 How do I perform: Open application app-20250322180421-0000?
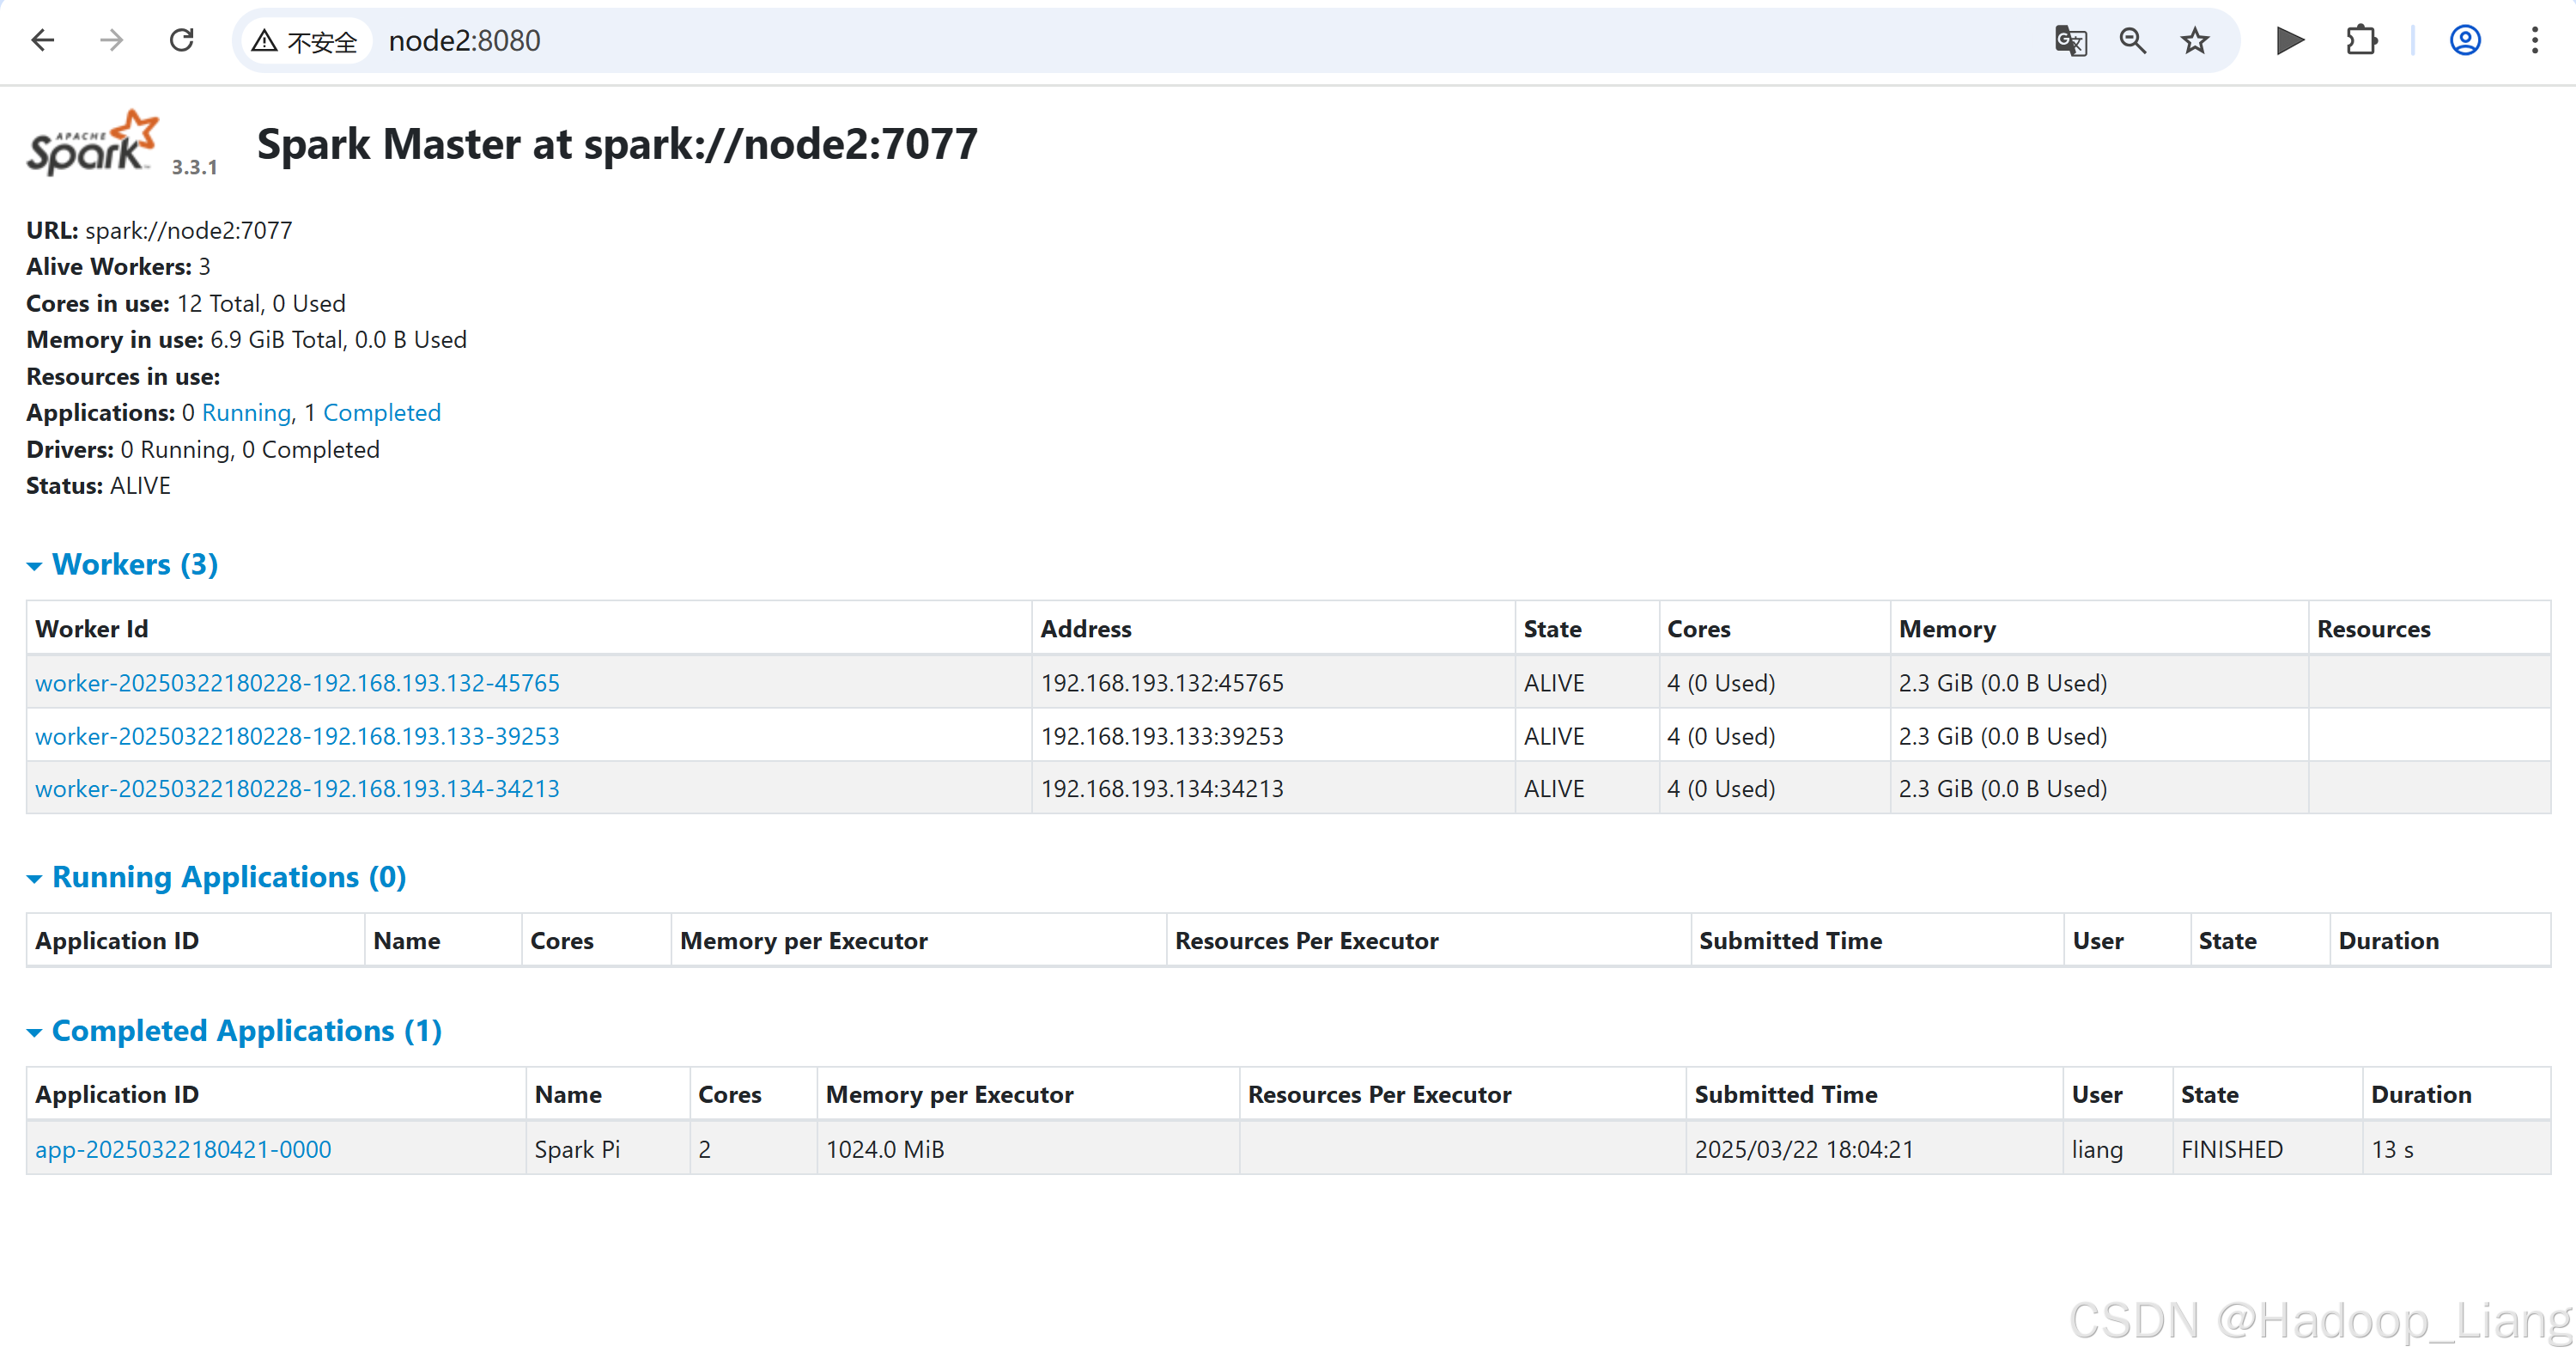click(x=183, y=1150)
